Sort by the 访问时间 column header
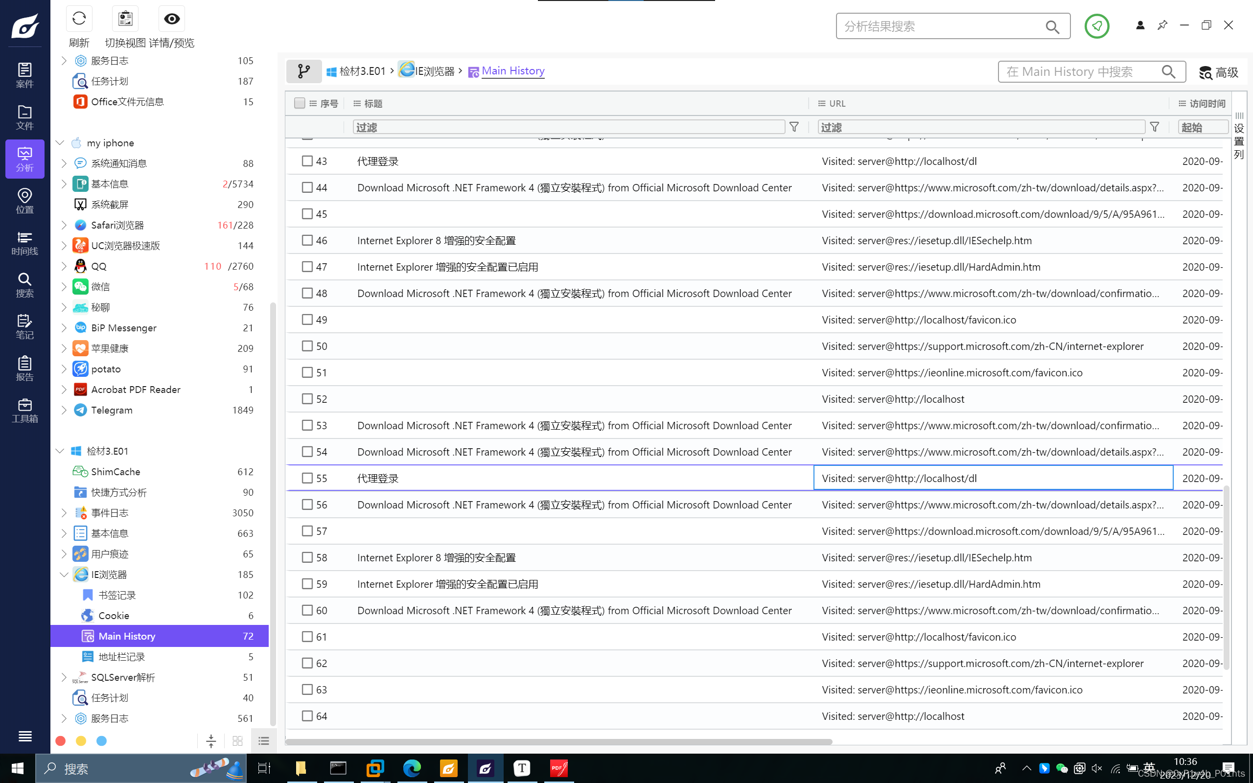1253x783 pixels. pos(1207,104)
